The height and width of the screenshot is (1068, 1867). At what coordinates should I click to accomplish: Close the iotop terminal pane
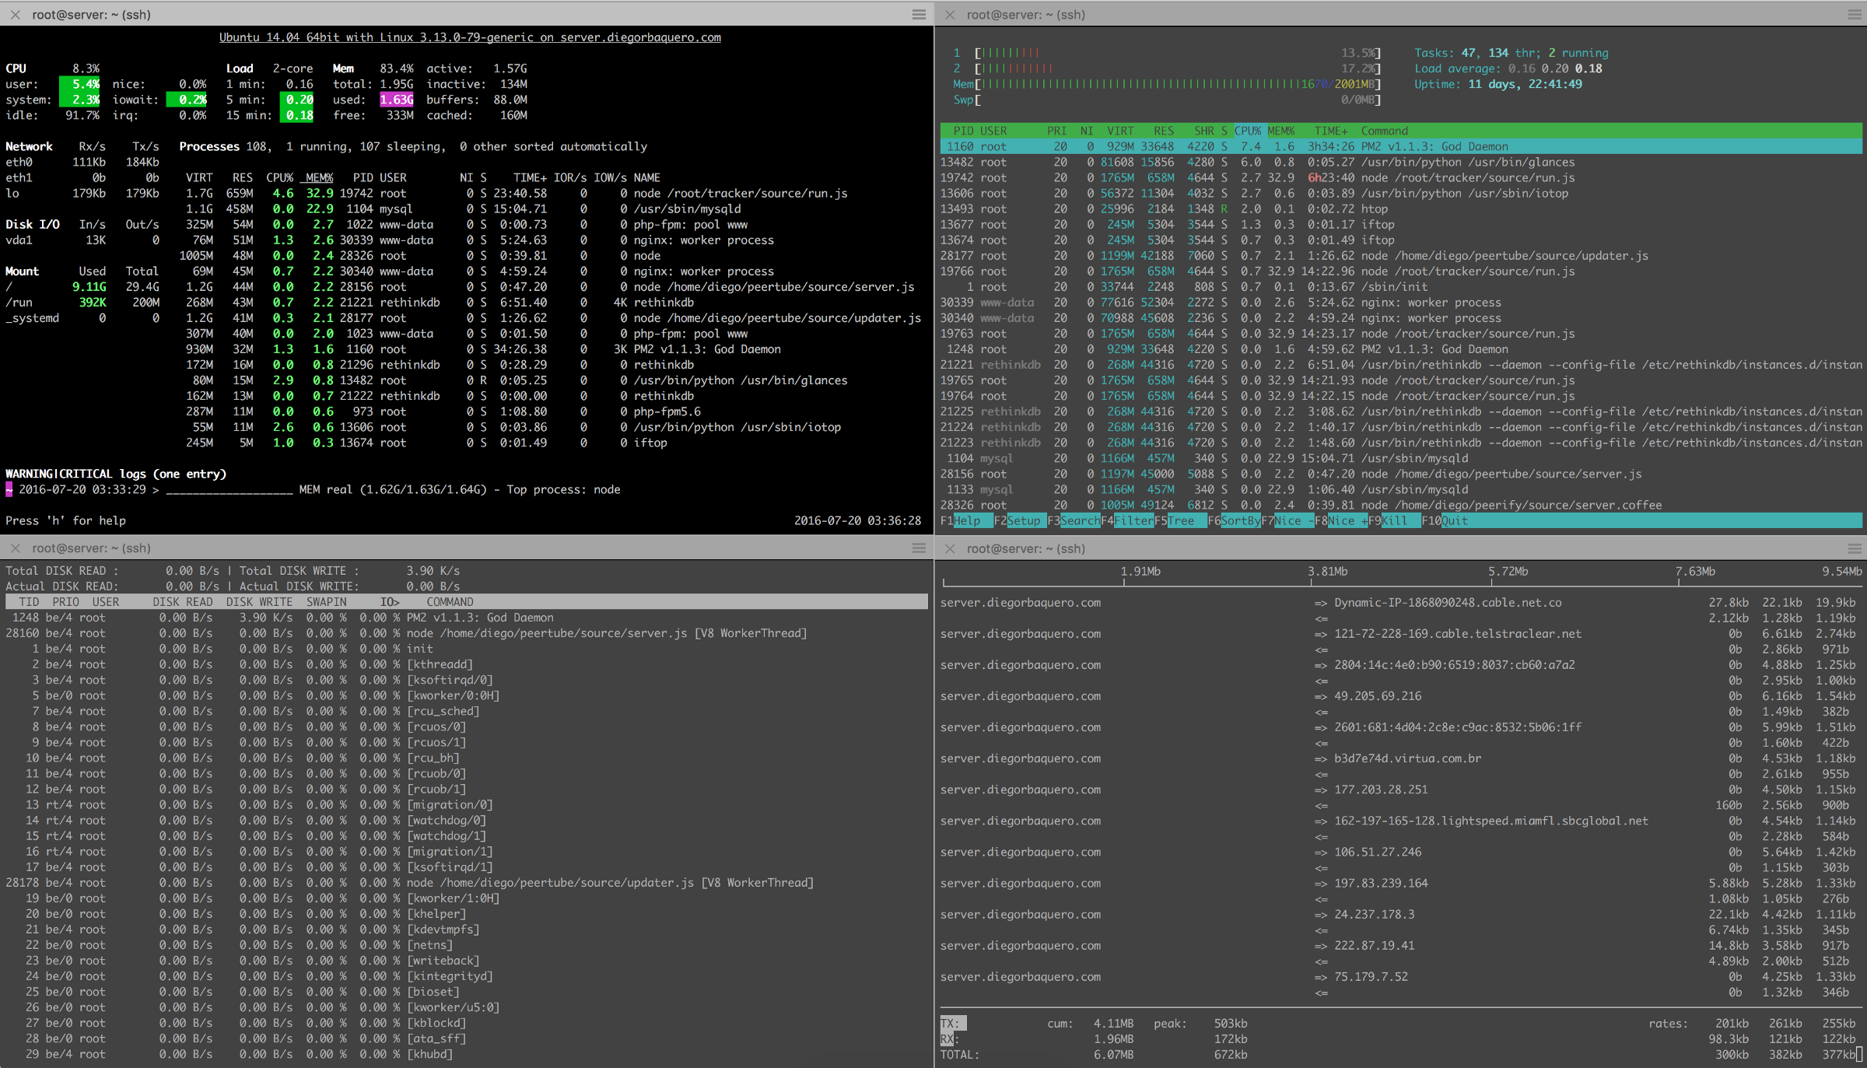click(x=15, y=548)
